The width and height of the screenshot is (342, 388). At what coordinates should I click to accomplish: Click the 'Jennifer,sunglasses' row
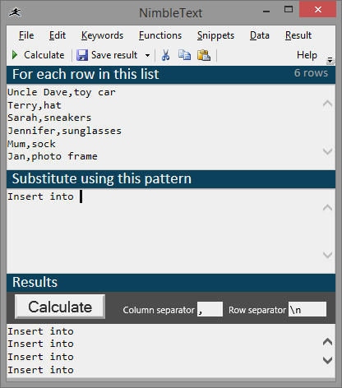coord(64,131)
